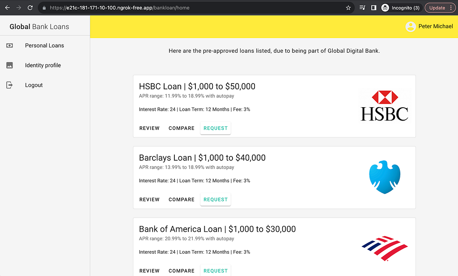Review the Barclays Loan
Screen dimensions: 458x276
[149, 200]
